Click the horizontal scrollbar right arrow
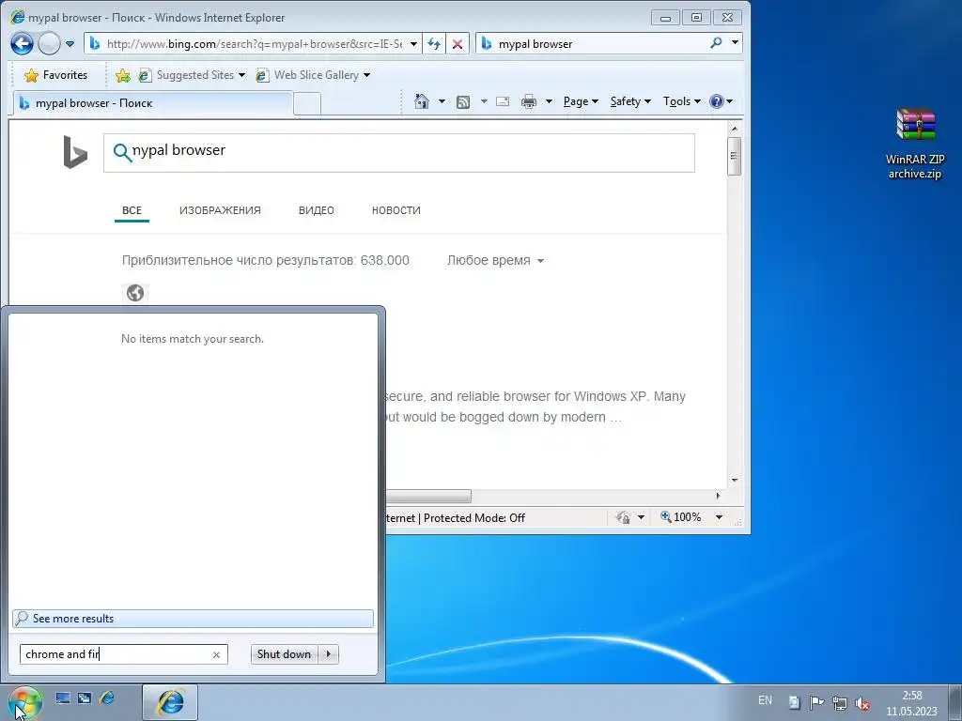 (718, 496)
